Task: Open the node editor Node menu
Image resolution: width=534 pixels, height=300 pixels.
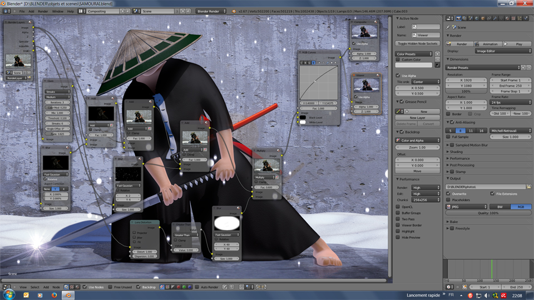Action: 56,287
